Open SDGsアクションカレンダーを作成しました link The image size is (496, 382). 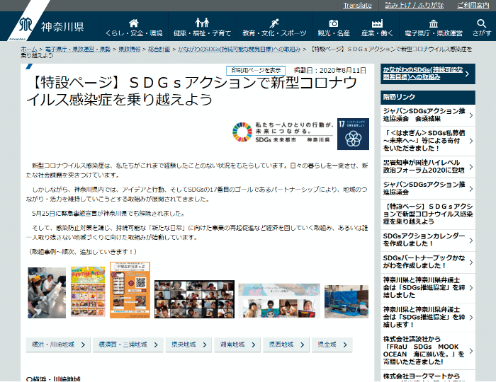[x=428, y=241]
